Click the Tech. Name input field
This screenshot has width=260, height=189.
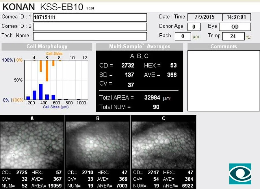click(x=90, y=36)
